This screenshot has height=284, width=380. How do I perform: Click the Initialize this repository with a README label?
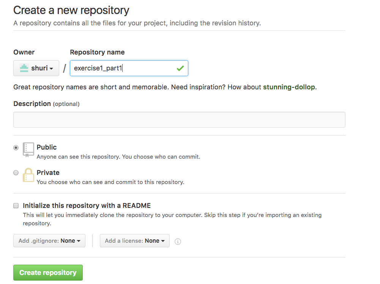click(87, 206)
